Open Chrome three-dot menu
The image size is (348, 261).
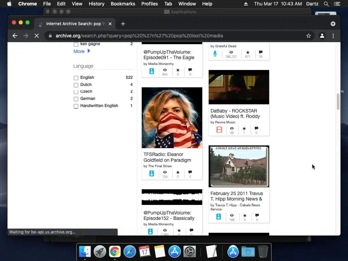[333, 36]
